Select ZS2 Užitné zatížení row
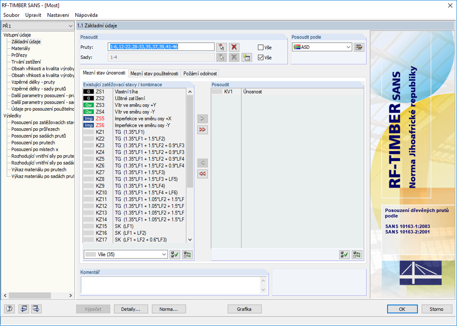 click(x=134, y=98)
